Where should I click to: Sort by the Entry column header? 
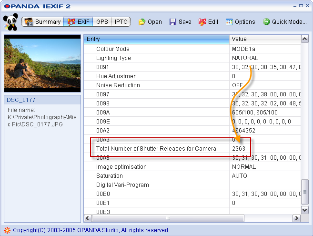[x=156, y=39]
